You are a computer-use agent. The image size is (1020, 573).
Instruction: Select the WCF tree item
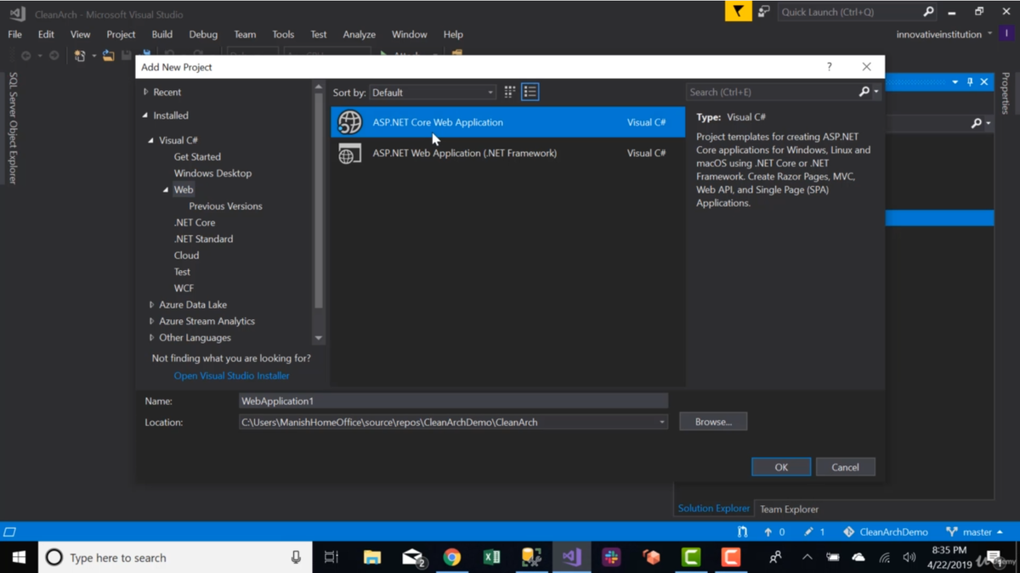pos(184,289)
